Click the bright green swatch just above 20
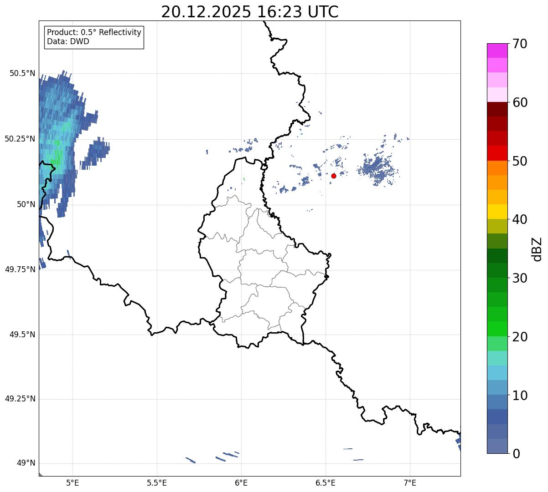This screenshot has width=548, height=492. click(x=497, y=329)
